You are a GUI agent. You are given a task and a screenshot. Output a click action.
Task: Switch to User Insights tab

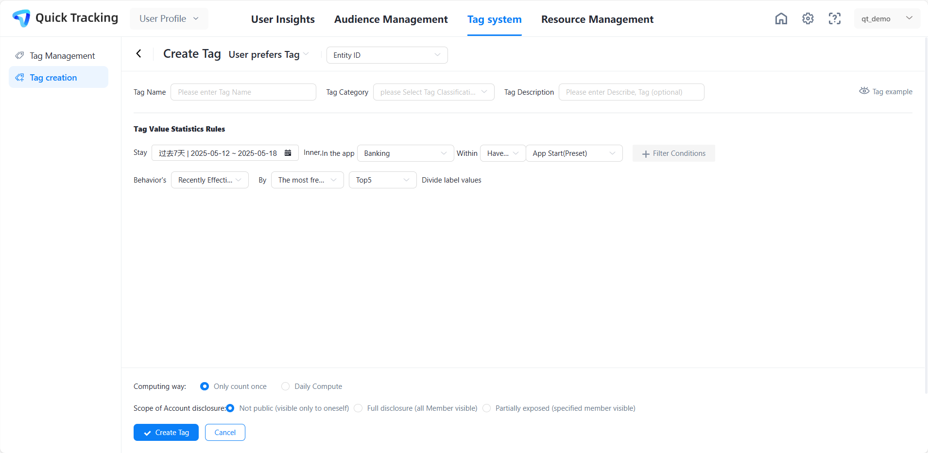click(x=283, y=19)
